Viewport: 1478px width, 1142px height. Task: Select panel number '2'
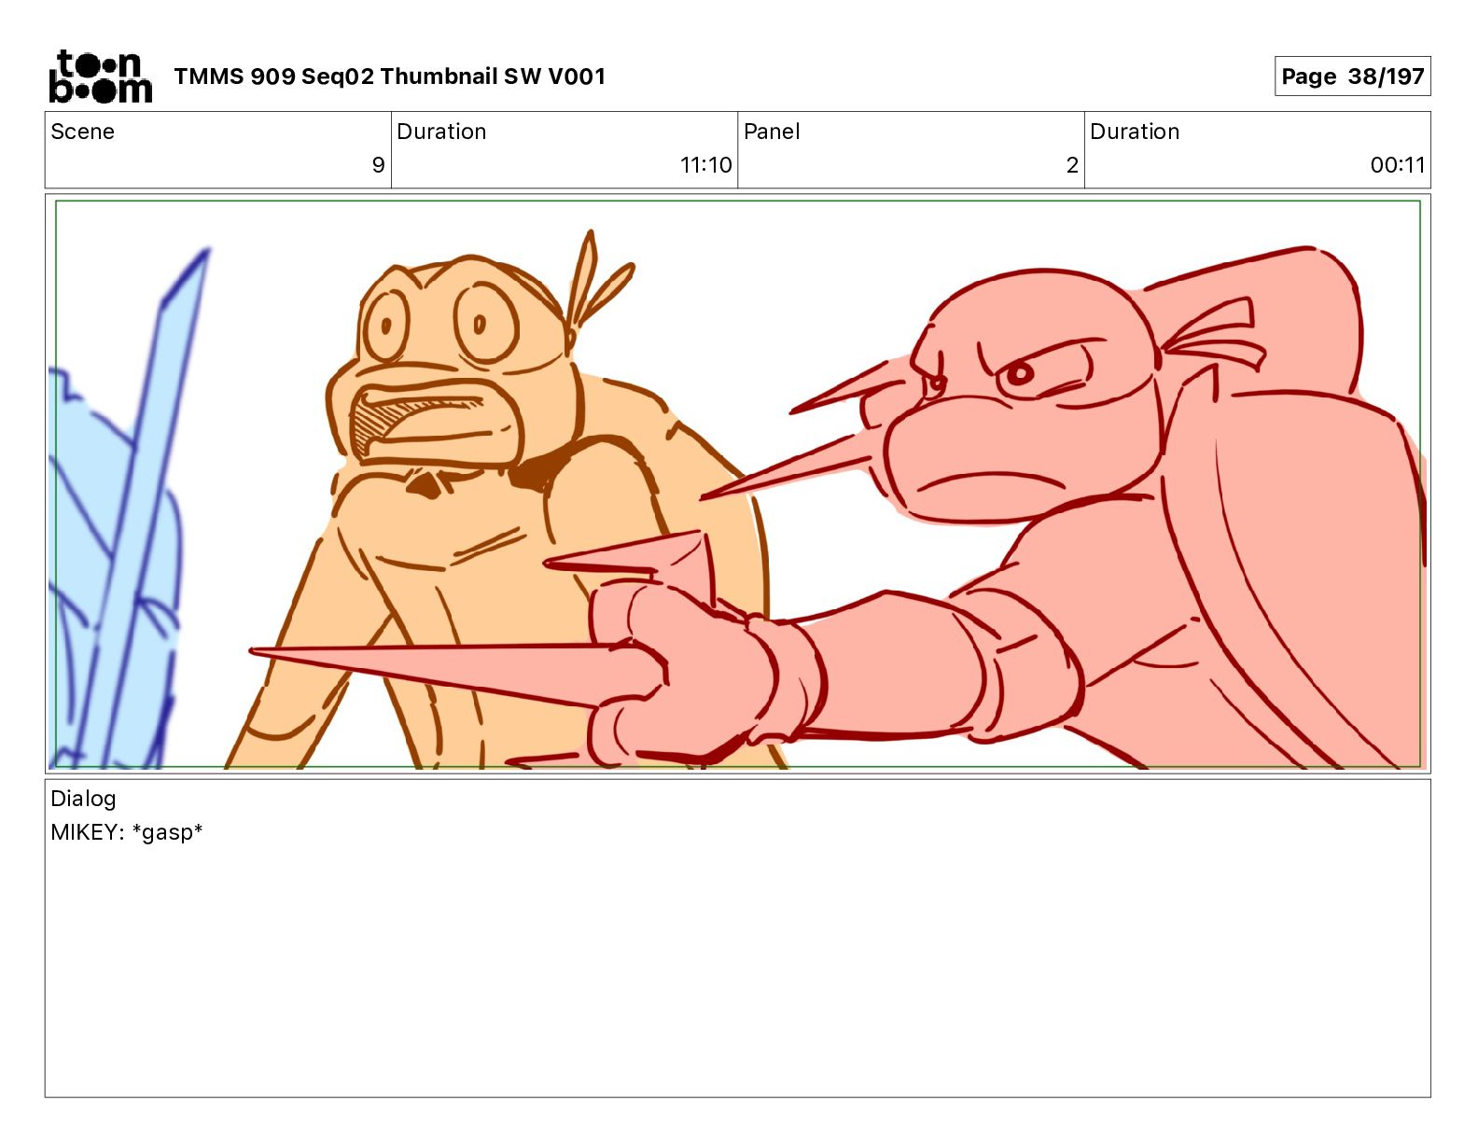(1072, 165)
